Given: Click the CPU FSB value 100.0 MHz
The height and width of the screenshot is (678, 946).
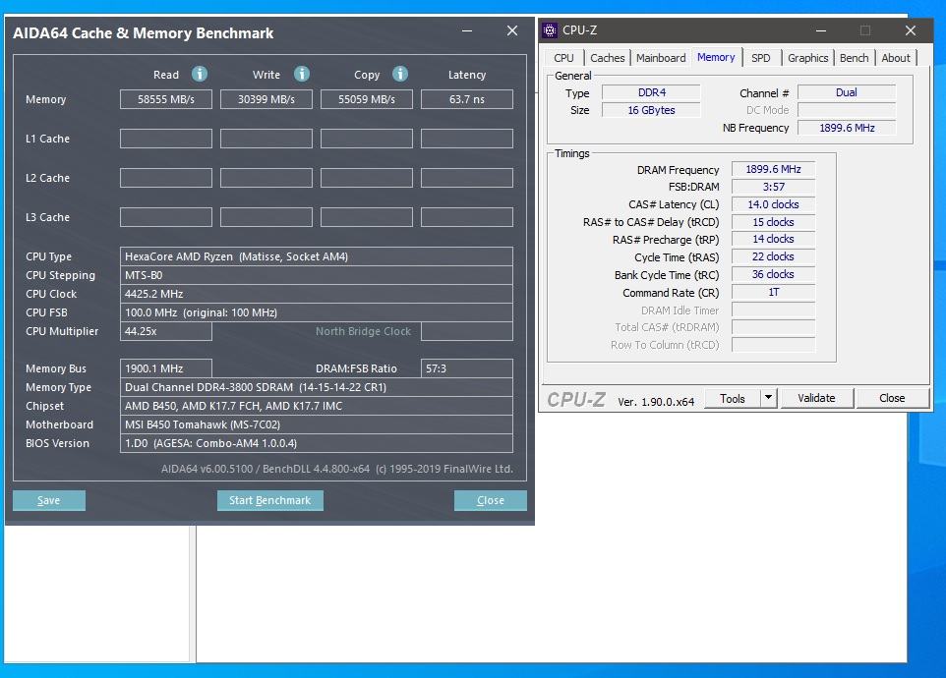Looking at the screenshot, I should coord(316,312).
